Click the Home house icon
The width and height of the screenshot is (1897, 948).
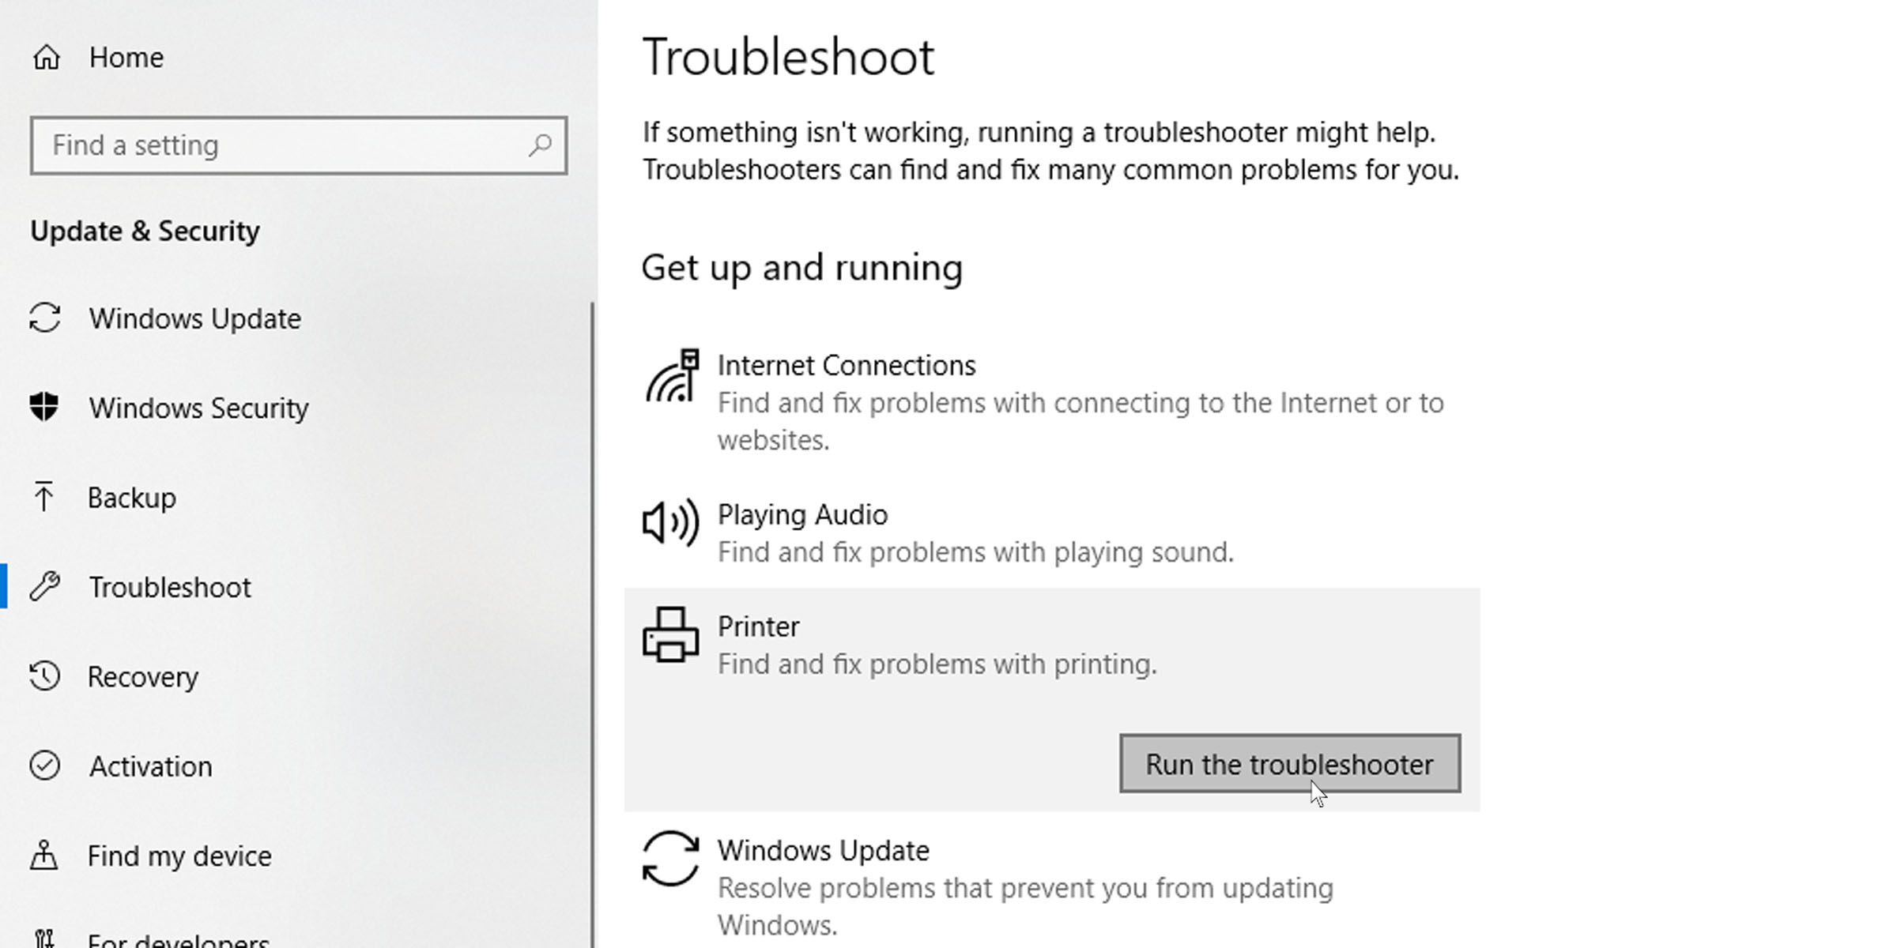[x=45, y=56]
